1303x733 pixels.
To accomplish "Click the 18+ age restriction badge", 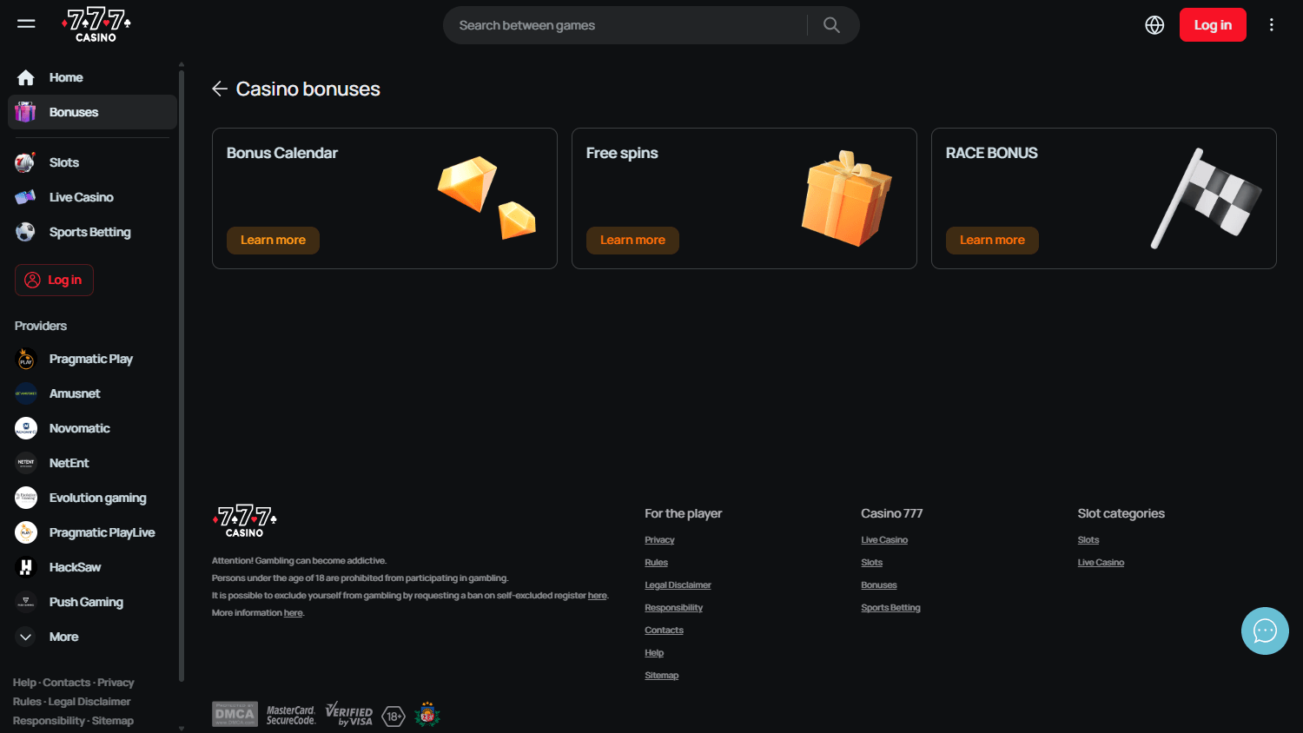I will tap(394, 716).
